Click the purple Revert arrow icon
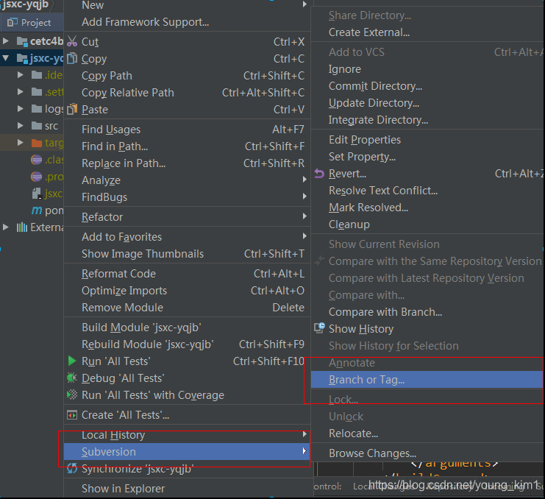Screen dimensions: 545x499 (319, 173)
